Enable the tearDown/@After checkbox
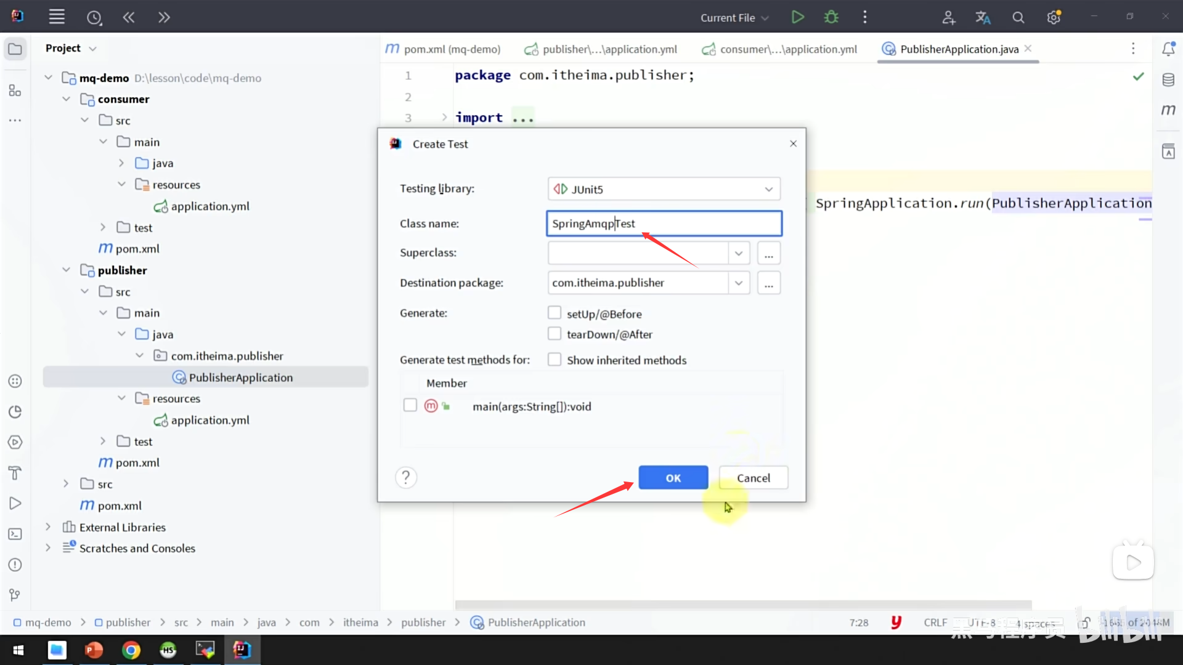1183x665 pixels. click(555, 334)
